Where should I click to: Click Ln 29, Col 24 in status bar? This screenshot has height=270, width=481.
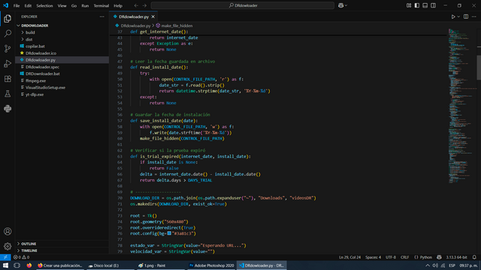(x=349, y=257)
